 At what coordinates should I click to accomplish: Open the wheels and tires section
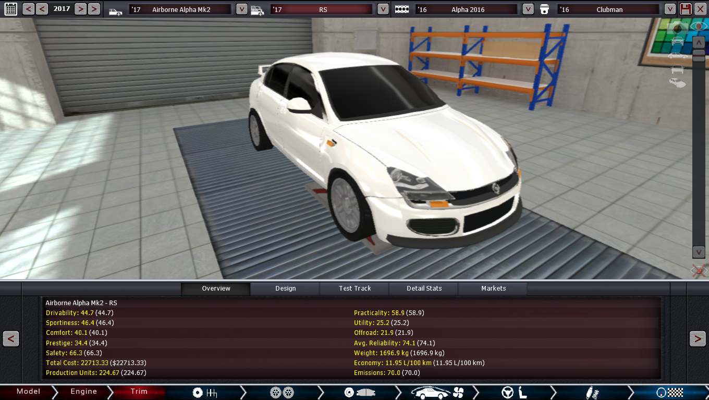click(282, 393)
